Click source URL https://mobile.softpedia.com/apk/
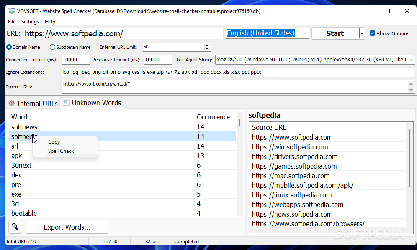Screen dimensions: 417x250 (302, 185)
